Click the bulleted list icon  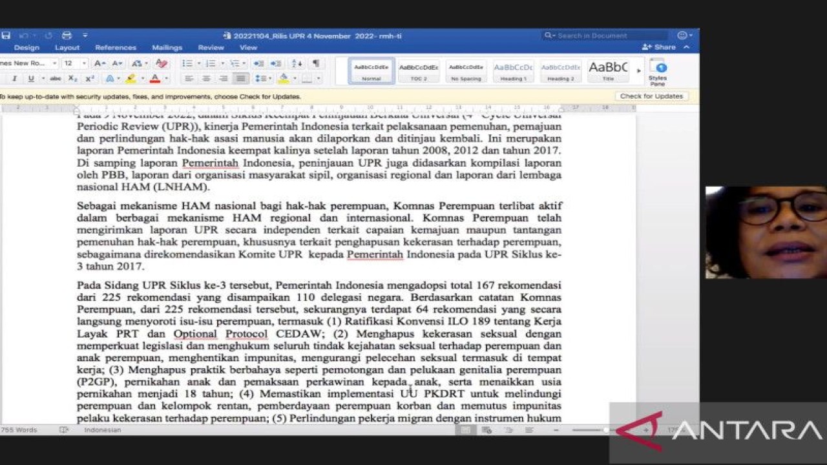187,63
